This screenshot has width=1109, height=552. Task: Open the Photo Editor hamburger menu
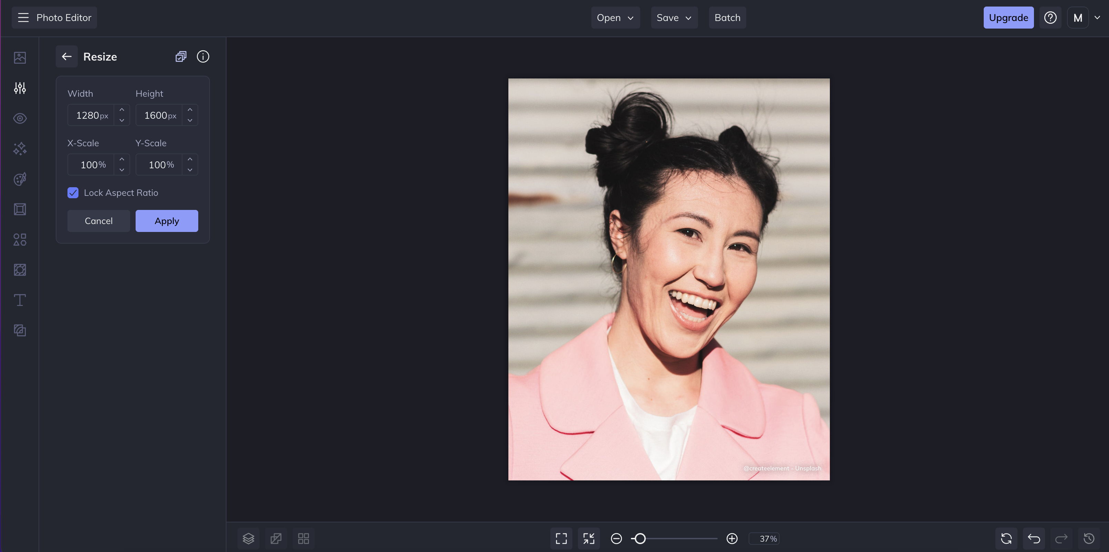click(23, 18)
